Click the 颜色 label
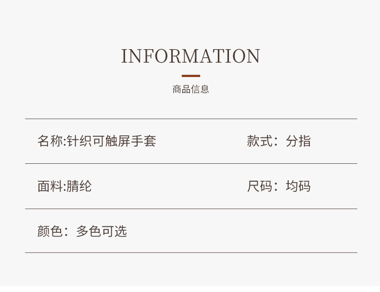The height and width of the screenshot is (292, 380). (50, 231)
